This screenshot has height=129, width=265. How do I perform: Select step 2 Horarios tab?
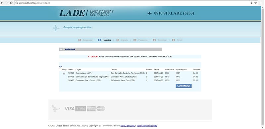(x=104, y=40)
